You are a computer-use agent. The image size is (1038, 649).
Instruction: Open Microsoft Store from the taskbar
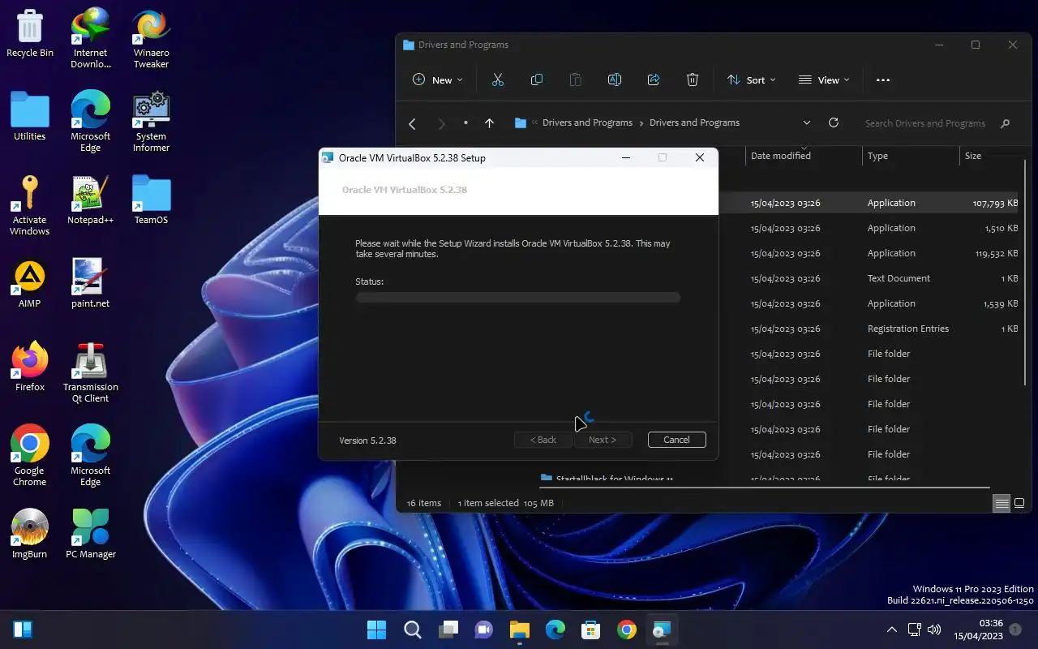pos(590,630)
